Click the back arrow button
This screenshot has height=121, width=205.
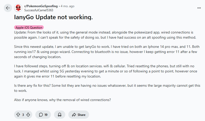pos(8,8)
